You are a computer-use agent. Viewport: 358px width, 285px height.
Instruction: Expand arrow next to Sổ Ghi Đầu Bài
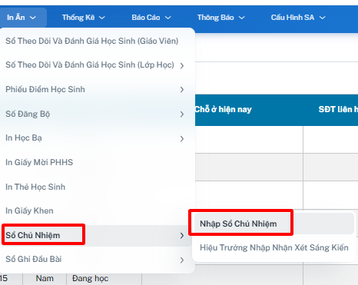pos(182,260)
